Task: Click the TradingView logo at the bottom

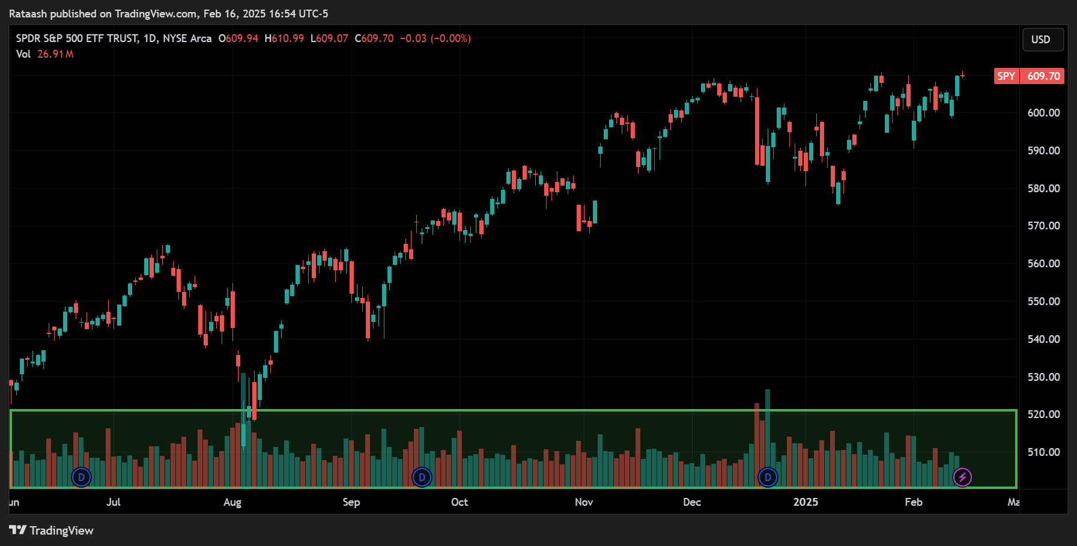Action: click(51, 530)
